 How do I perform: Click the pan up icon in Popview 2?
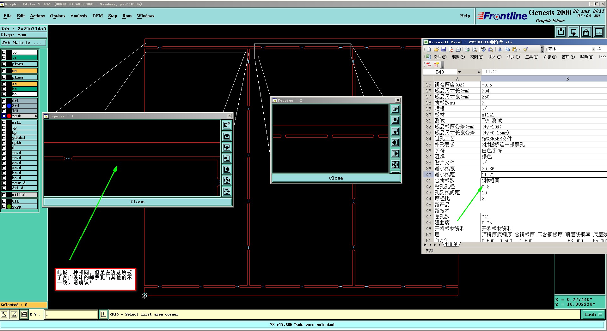point(395,120)
